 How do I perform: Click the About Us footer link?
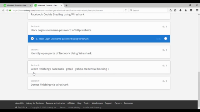point(19,103)
